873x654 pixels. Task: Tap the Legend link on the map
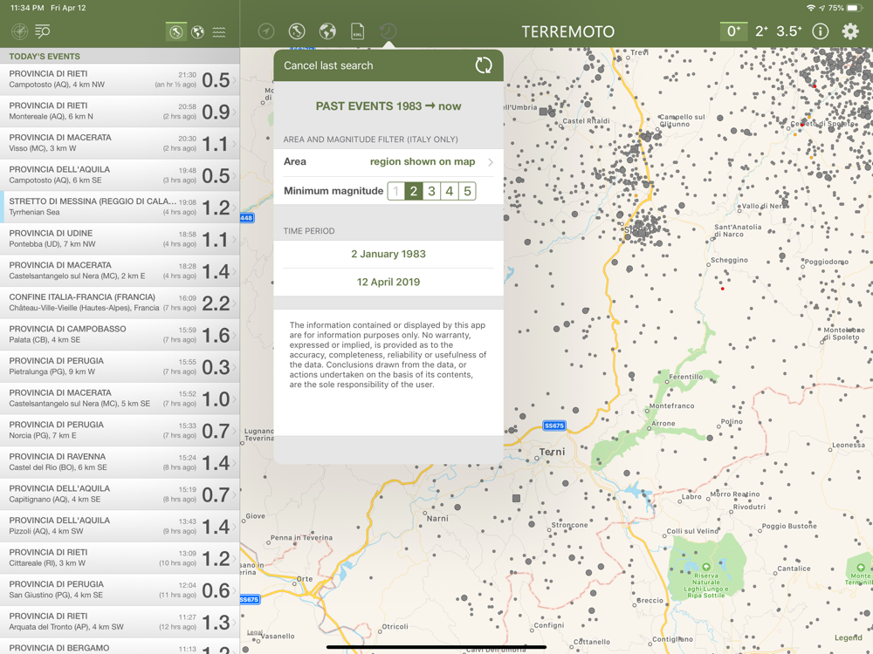click(849, 638)
